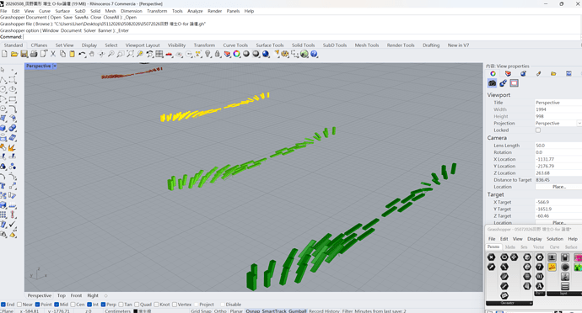Click the light bulb Hide objects icon
The image size is (582, 313).
(207, 54)
